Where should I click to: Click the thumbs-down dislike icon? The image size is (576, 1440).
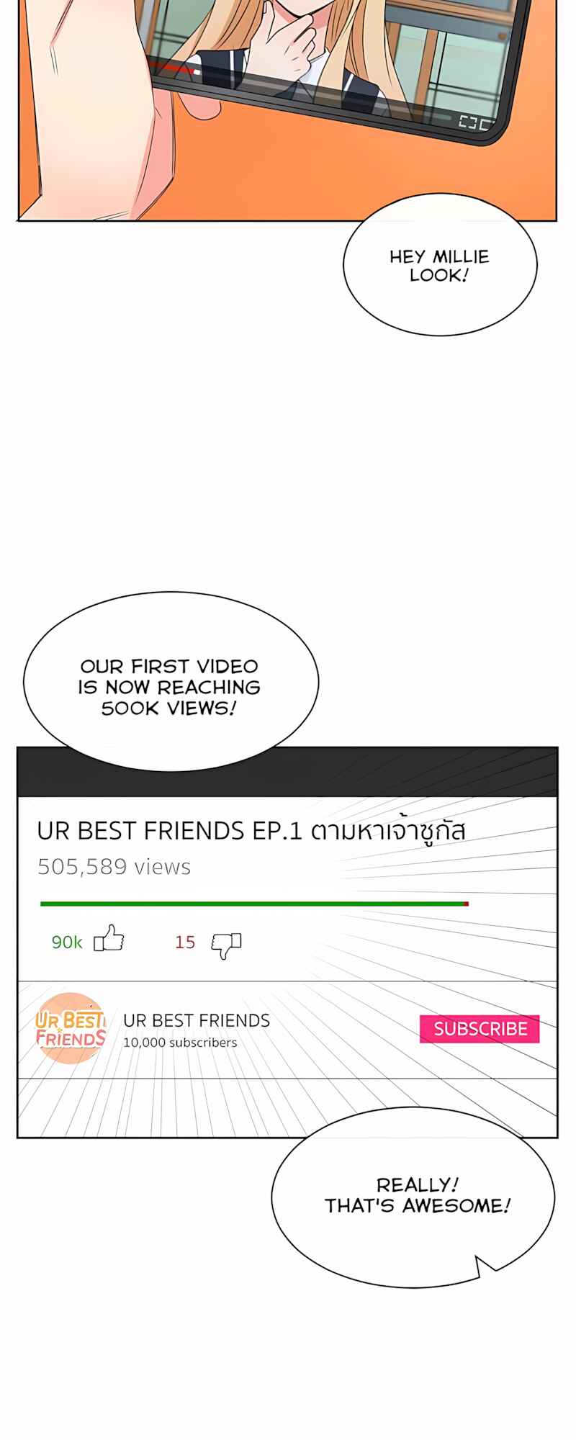click(226, 945)
